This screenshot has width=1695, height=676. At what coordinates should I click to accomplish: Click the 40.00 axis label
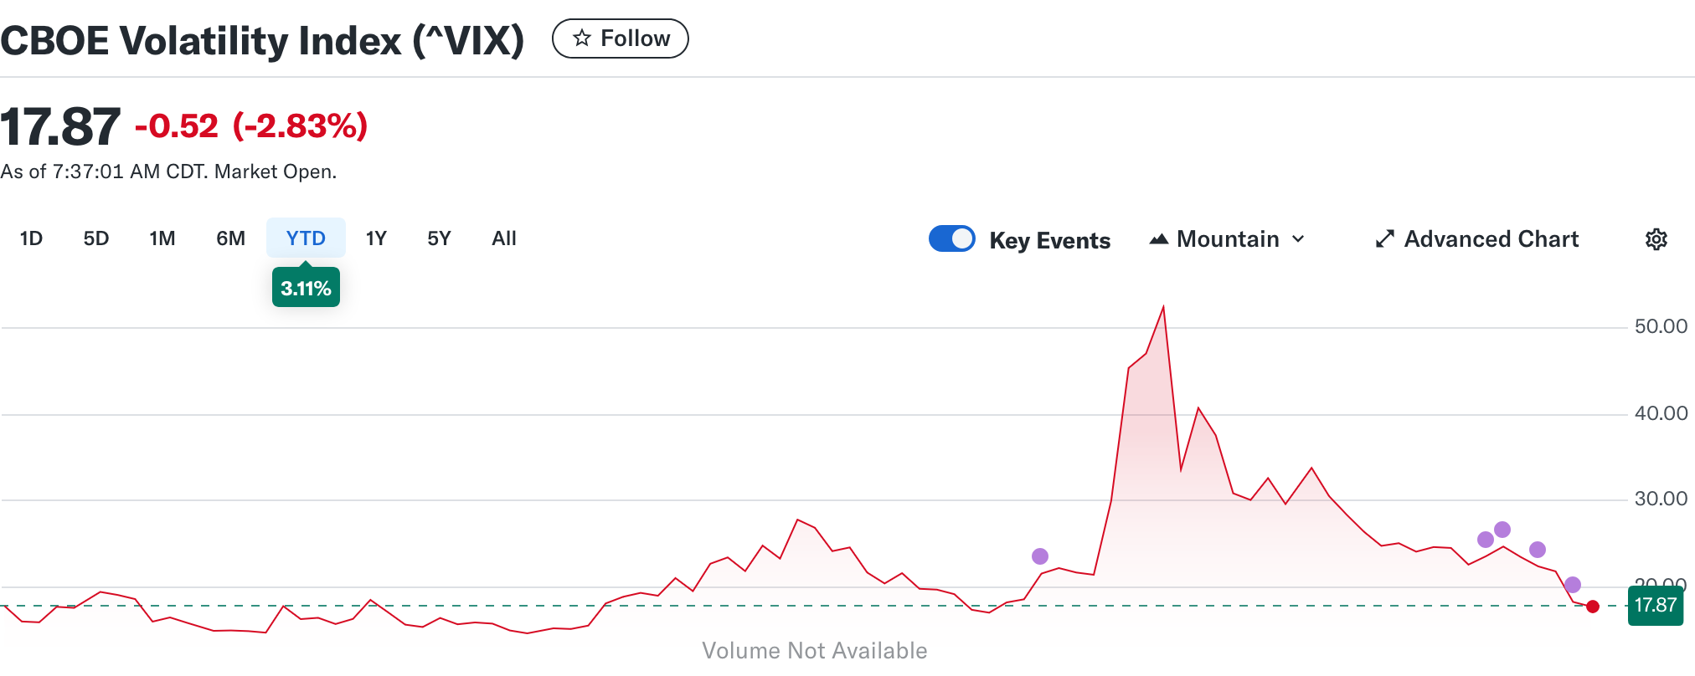point(1661,413)
